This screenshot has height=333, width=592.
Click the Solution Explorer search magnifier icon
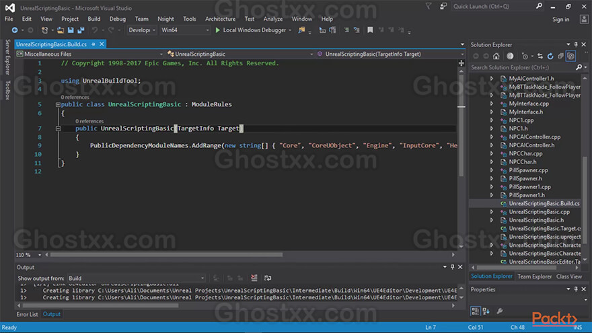pos(579,67)
